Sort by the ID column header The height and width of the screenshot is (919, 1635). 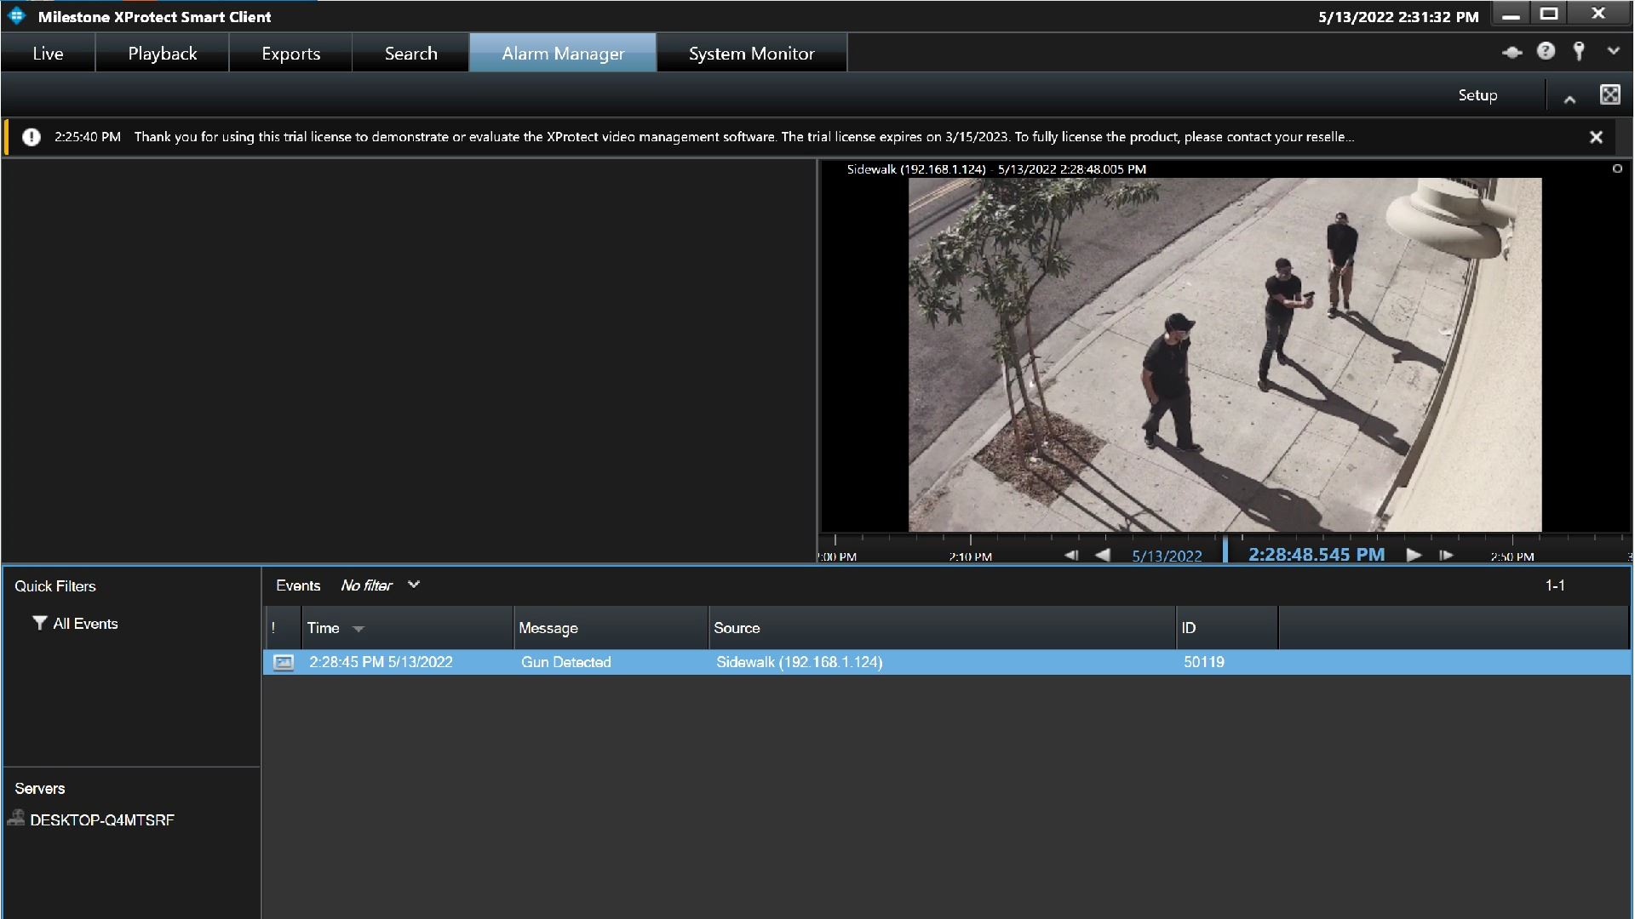pos(1226,628)
